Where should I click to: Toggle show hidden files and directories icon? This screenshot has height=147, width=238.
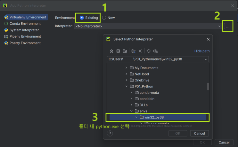(x=155, y=51)
